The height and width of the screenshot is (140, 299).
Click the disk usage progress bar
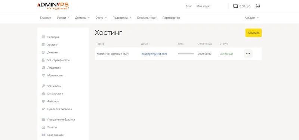(186, 54)
